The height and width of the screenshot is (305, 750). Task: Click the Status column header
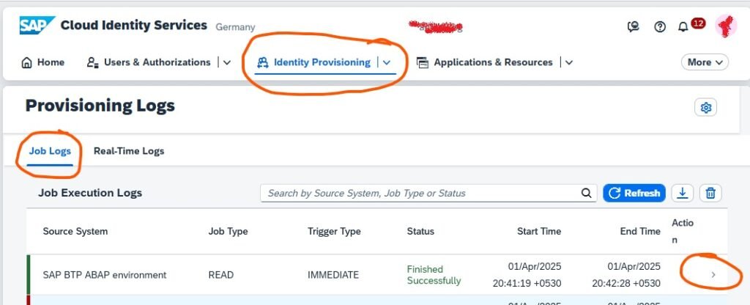pyautogui.click(x=420, y=231)
